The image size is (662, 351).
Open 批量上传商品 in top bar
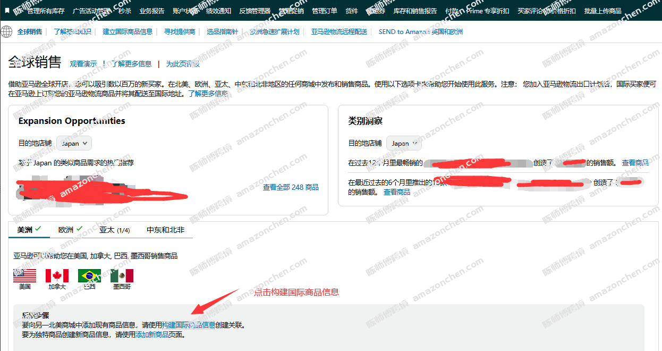[602, 11]
